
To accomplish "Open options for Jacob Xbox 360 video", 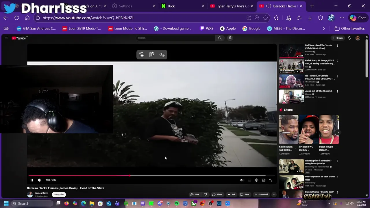I will coord(337,91).
